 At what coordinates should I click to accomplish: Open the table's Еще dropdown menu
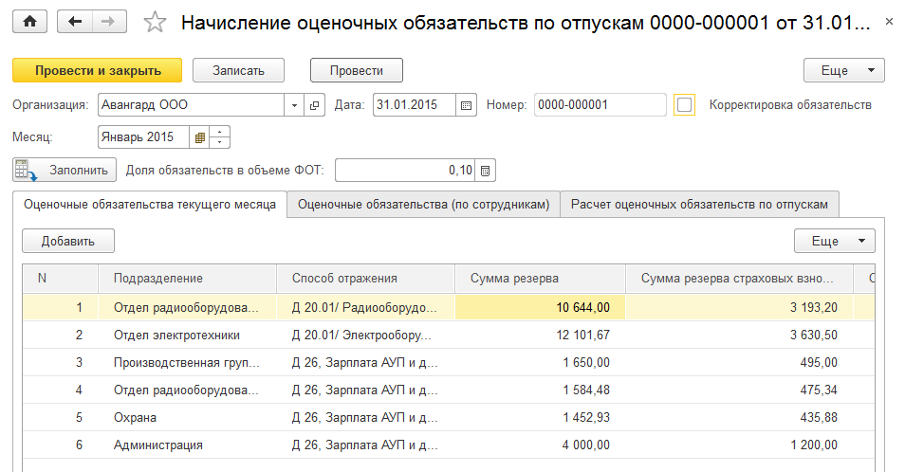[x=834, y=242]
